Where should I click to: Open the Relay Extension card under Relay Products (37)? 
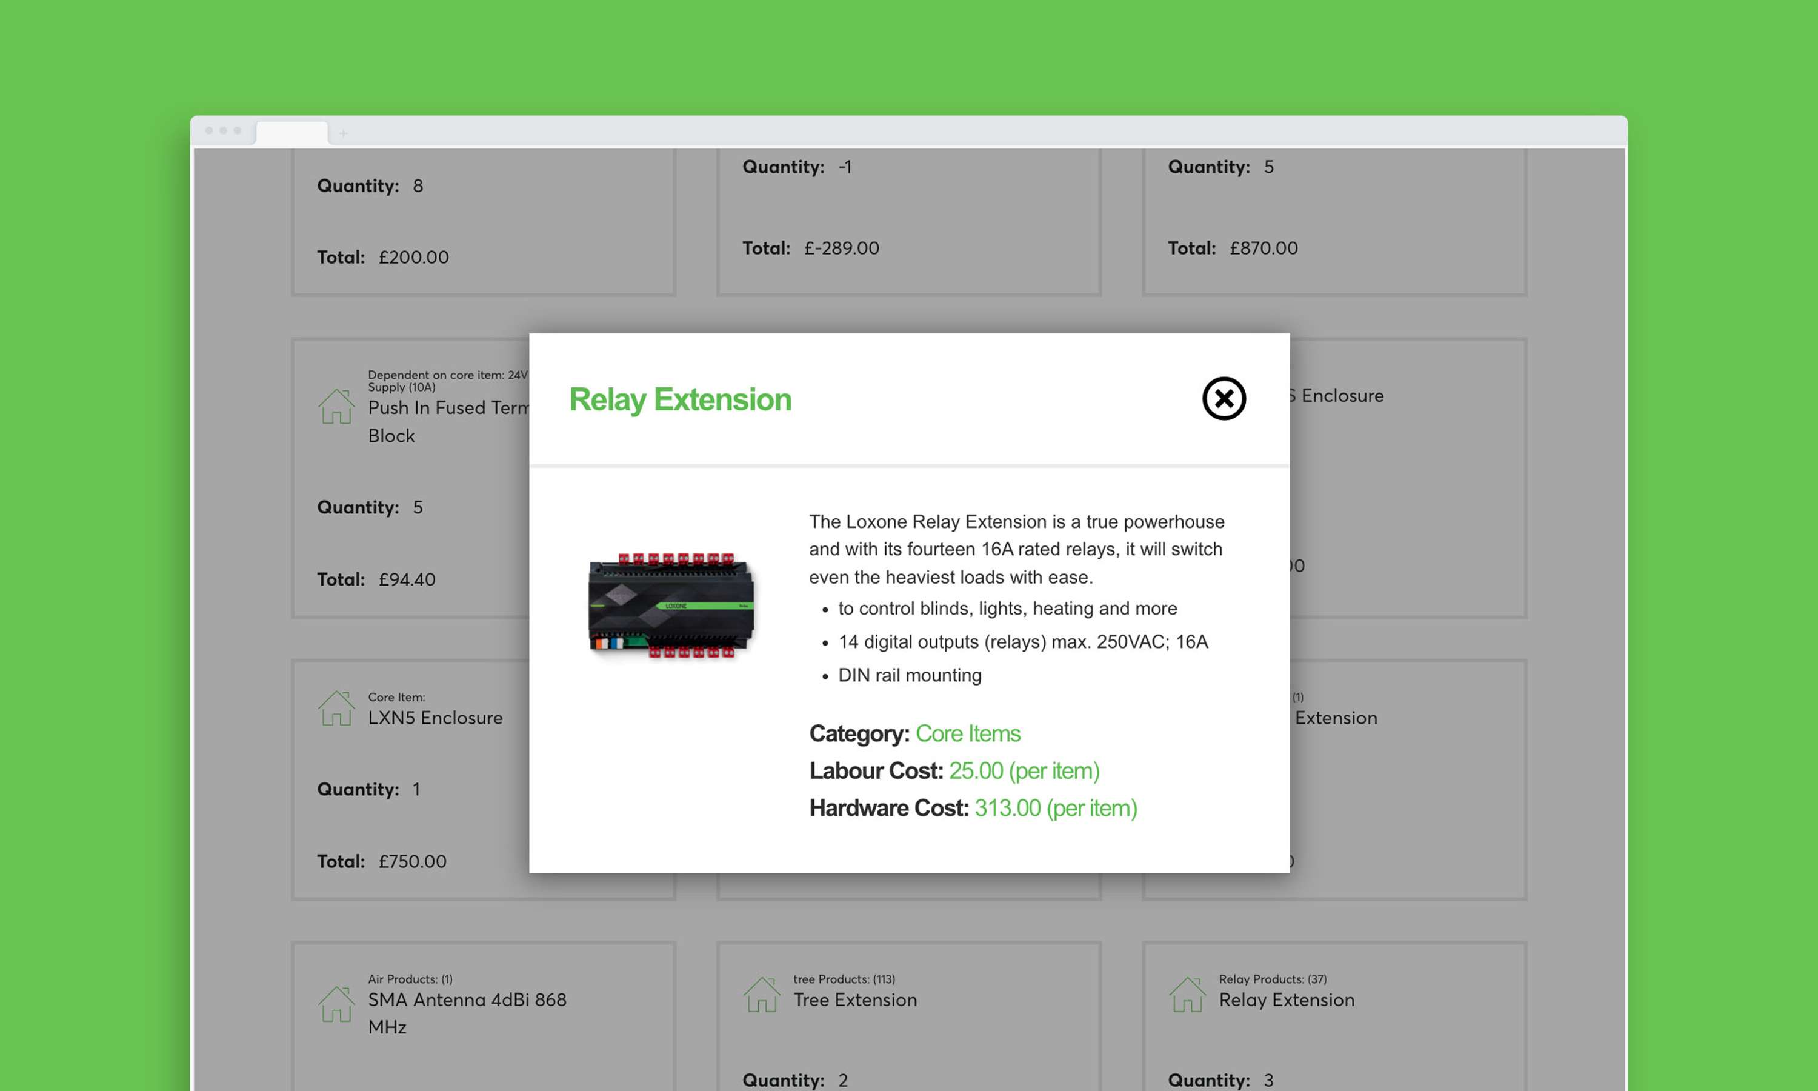point(1287,1000)
